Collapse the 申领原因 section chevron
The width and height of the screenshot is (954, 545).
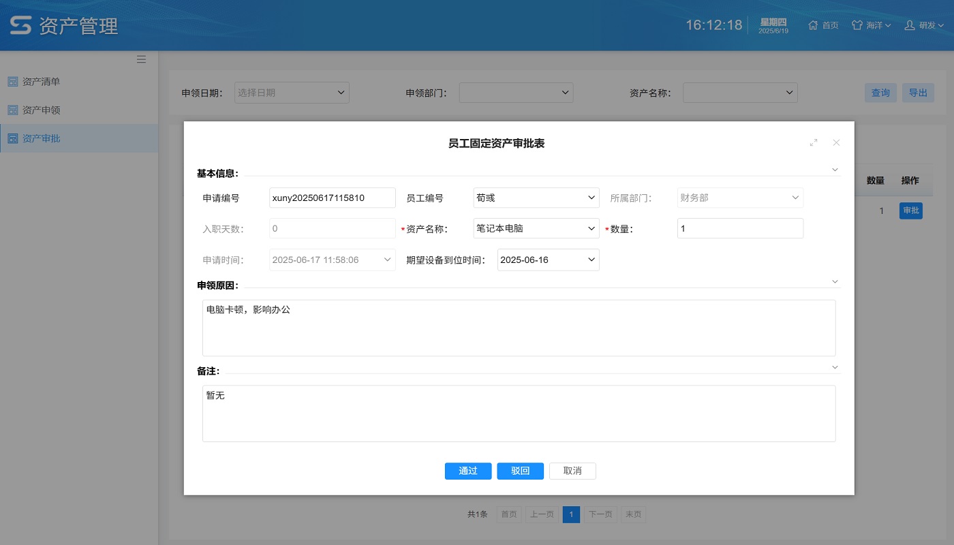(x=835, y=281)
